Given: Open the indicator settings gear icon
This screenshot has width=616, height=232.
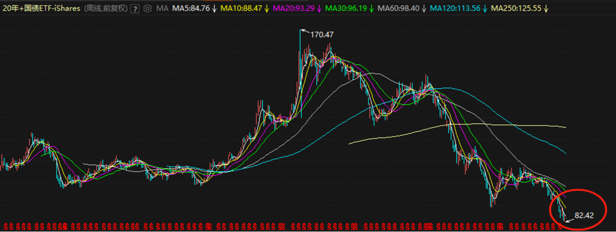Looking at the screenshot, I should point(148,9).
